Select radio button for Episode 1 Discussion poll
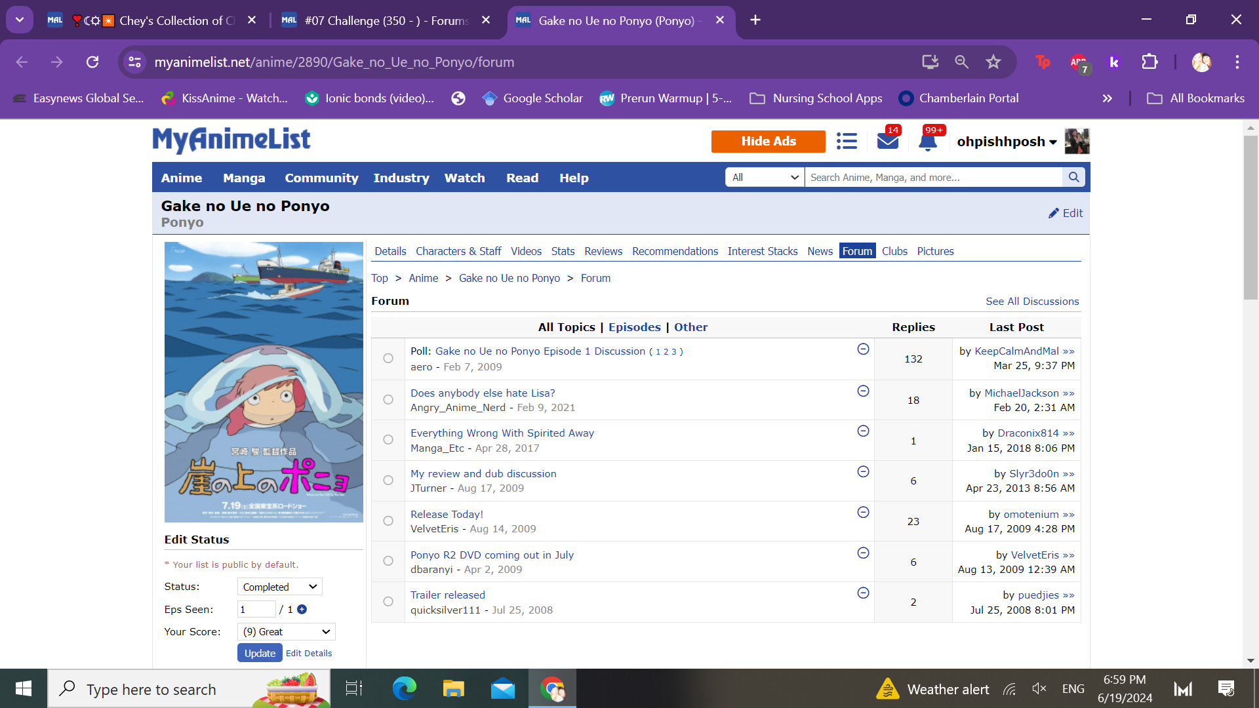 pyautogui.click(x=388, y=358)
